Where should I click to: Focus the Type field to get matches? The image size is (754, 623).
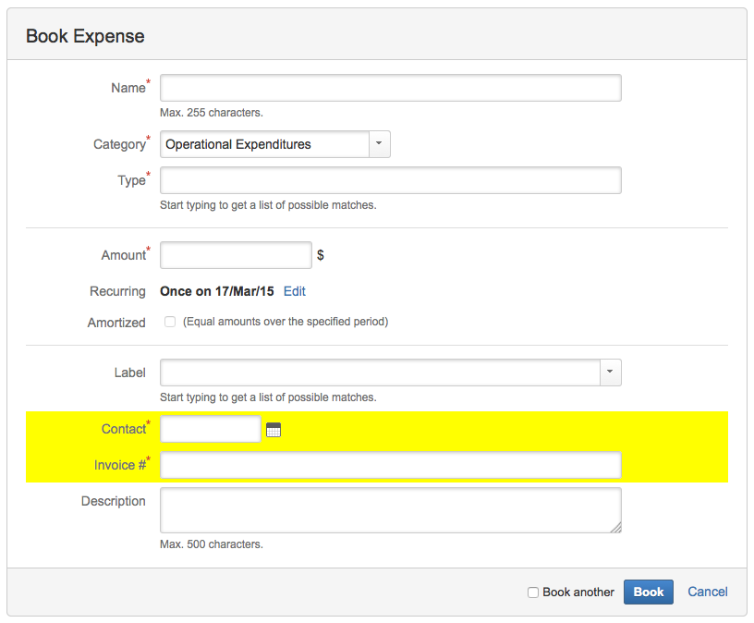390,179
